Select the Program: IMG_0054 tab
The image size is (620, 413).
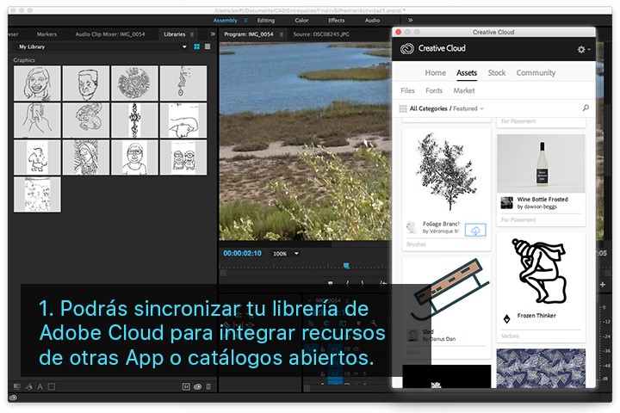click(249, 34)
